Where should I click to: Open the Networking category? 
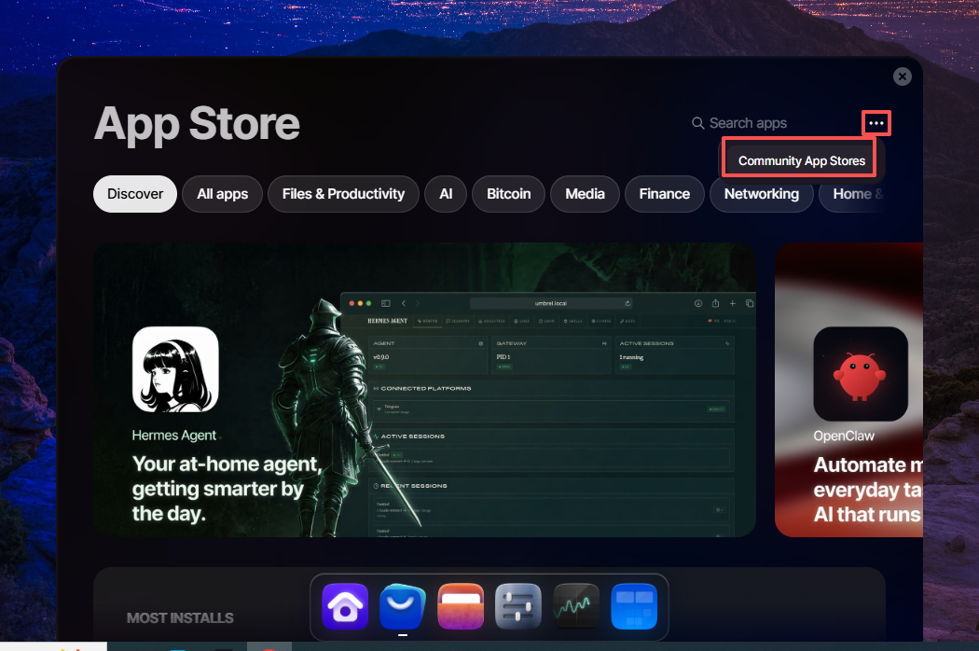click(762, 194)
